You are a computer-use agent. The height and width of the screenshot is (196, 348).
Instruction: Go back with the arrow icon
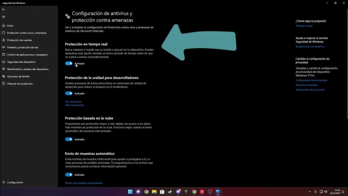[x=4, y=9]
